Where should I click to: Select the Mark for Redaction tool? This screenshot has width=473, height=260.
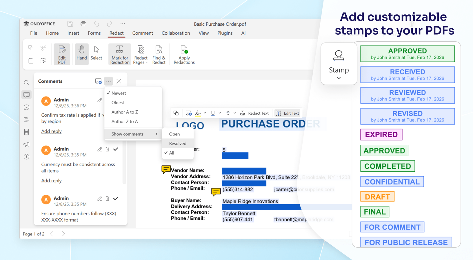click(119, 54)
